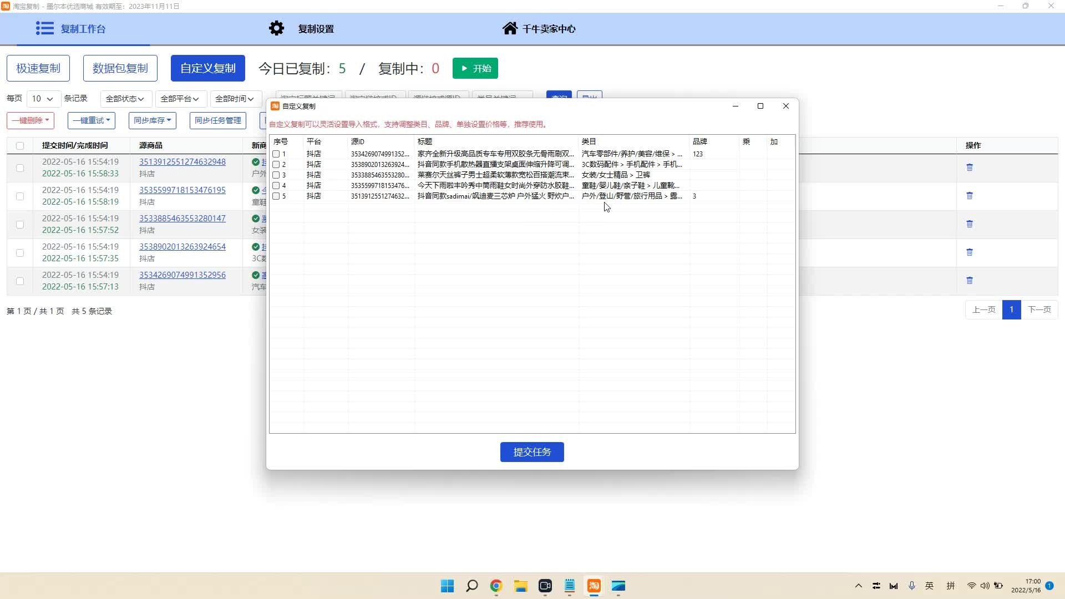Click the gear icon beside 复制设置

(276, 28)
